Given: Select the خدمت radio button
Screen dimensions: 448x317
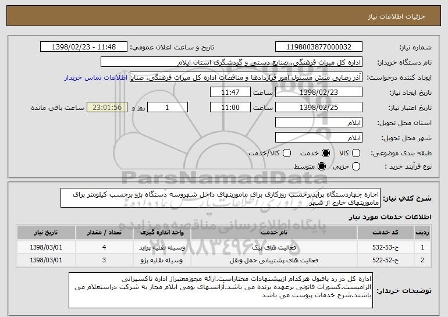Looking at the screenshot, I should (326, 153).
